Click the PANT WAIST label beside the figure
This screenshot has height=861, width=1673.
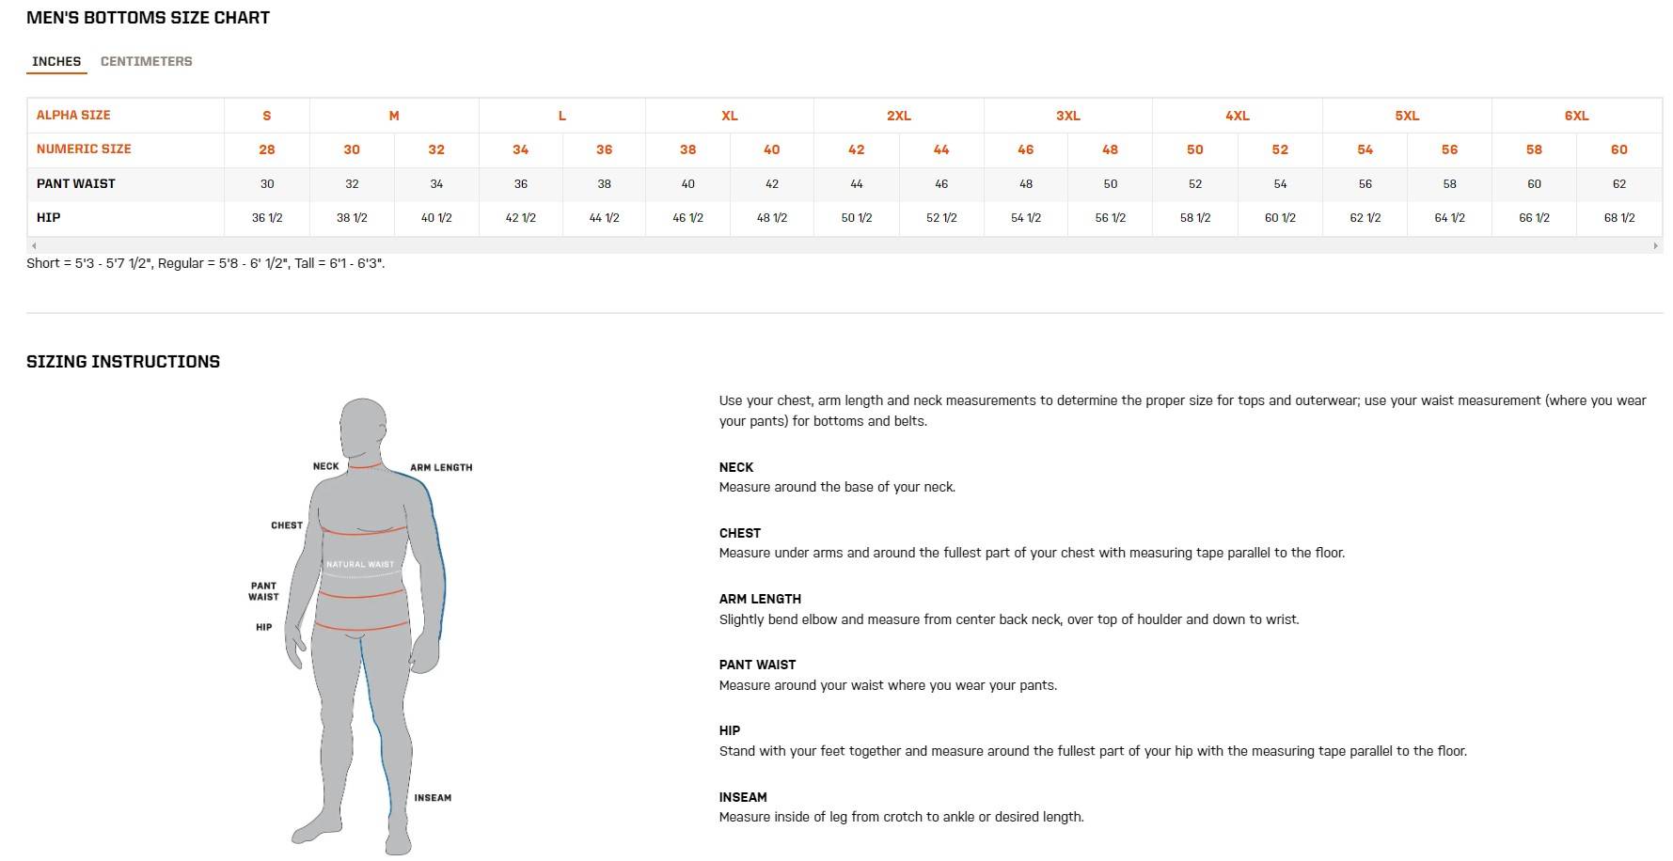263,591
